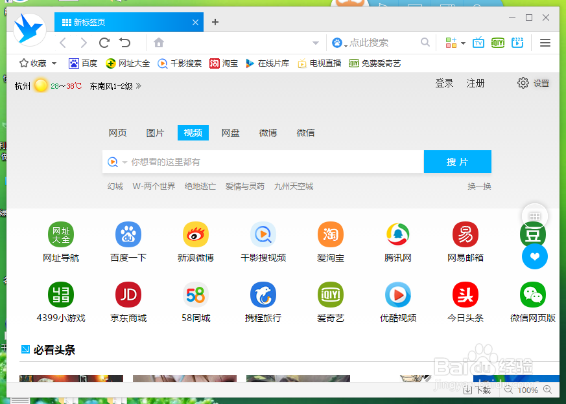
Task: Switch to the 网页 search tab
Action: pos(118,133)
